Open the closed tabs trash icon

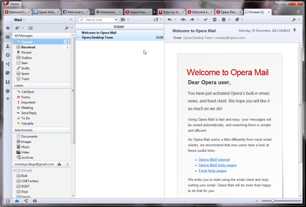point(298,12)
